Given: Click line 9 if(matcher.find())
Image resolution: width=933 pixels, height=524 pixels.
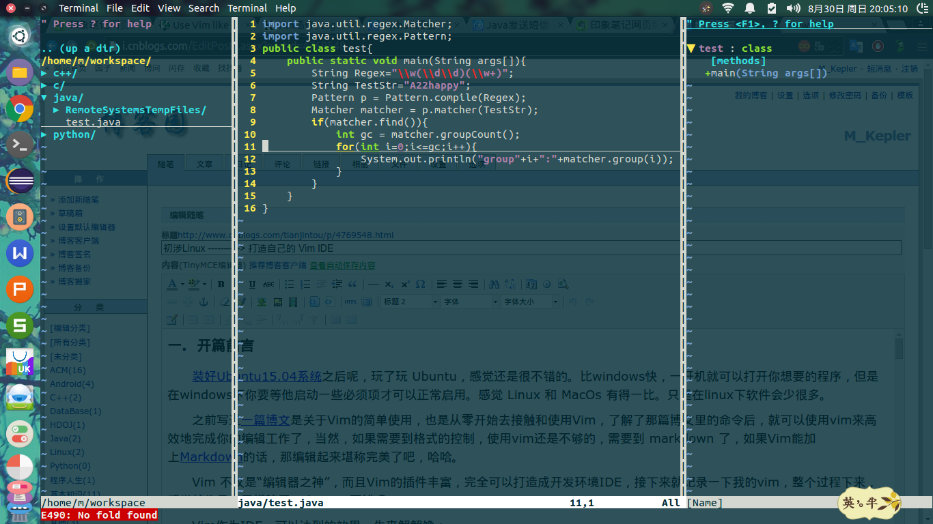Looking at the screenshot, I should [370, 122].
